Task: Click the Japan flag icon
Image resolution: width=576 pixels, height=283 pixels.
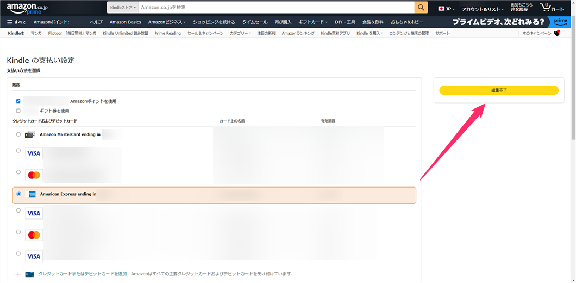Action: pyautogui.click(x=442, y=9)
